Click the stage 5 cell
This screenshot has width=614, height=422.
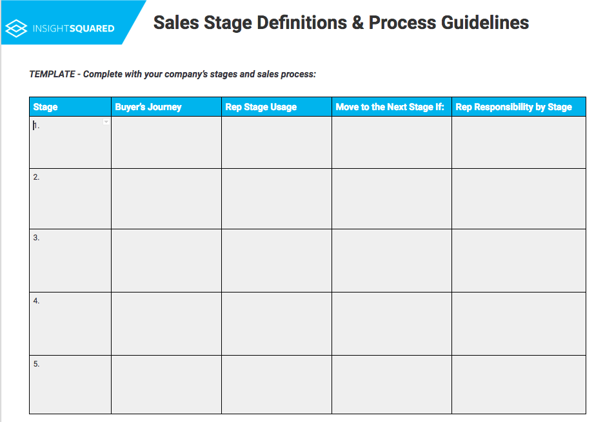click(70, 385)
